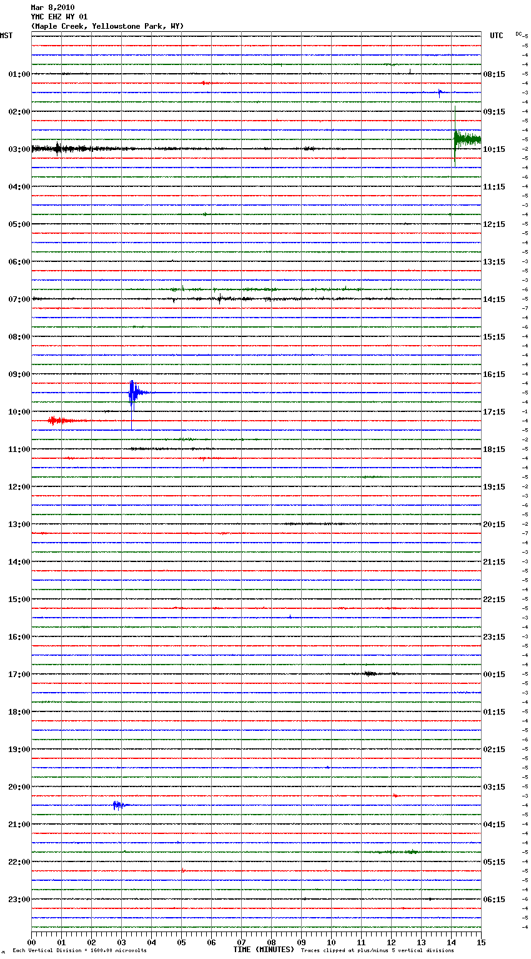Image resolution: width=531 pixels, height=959 pixels.
Task: Select the 03:00 MST time label
Action: [19, 149]
